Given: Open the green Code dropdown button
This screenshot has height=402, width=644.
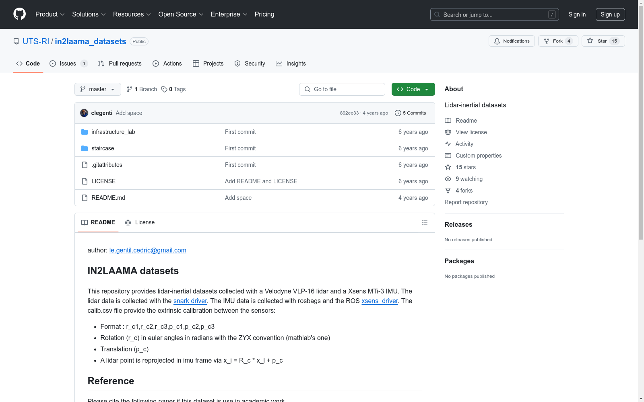Looking at the screenshot, I should click(x=413, y=89).
